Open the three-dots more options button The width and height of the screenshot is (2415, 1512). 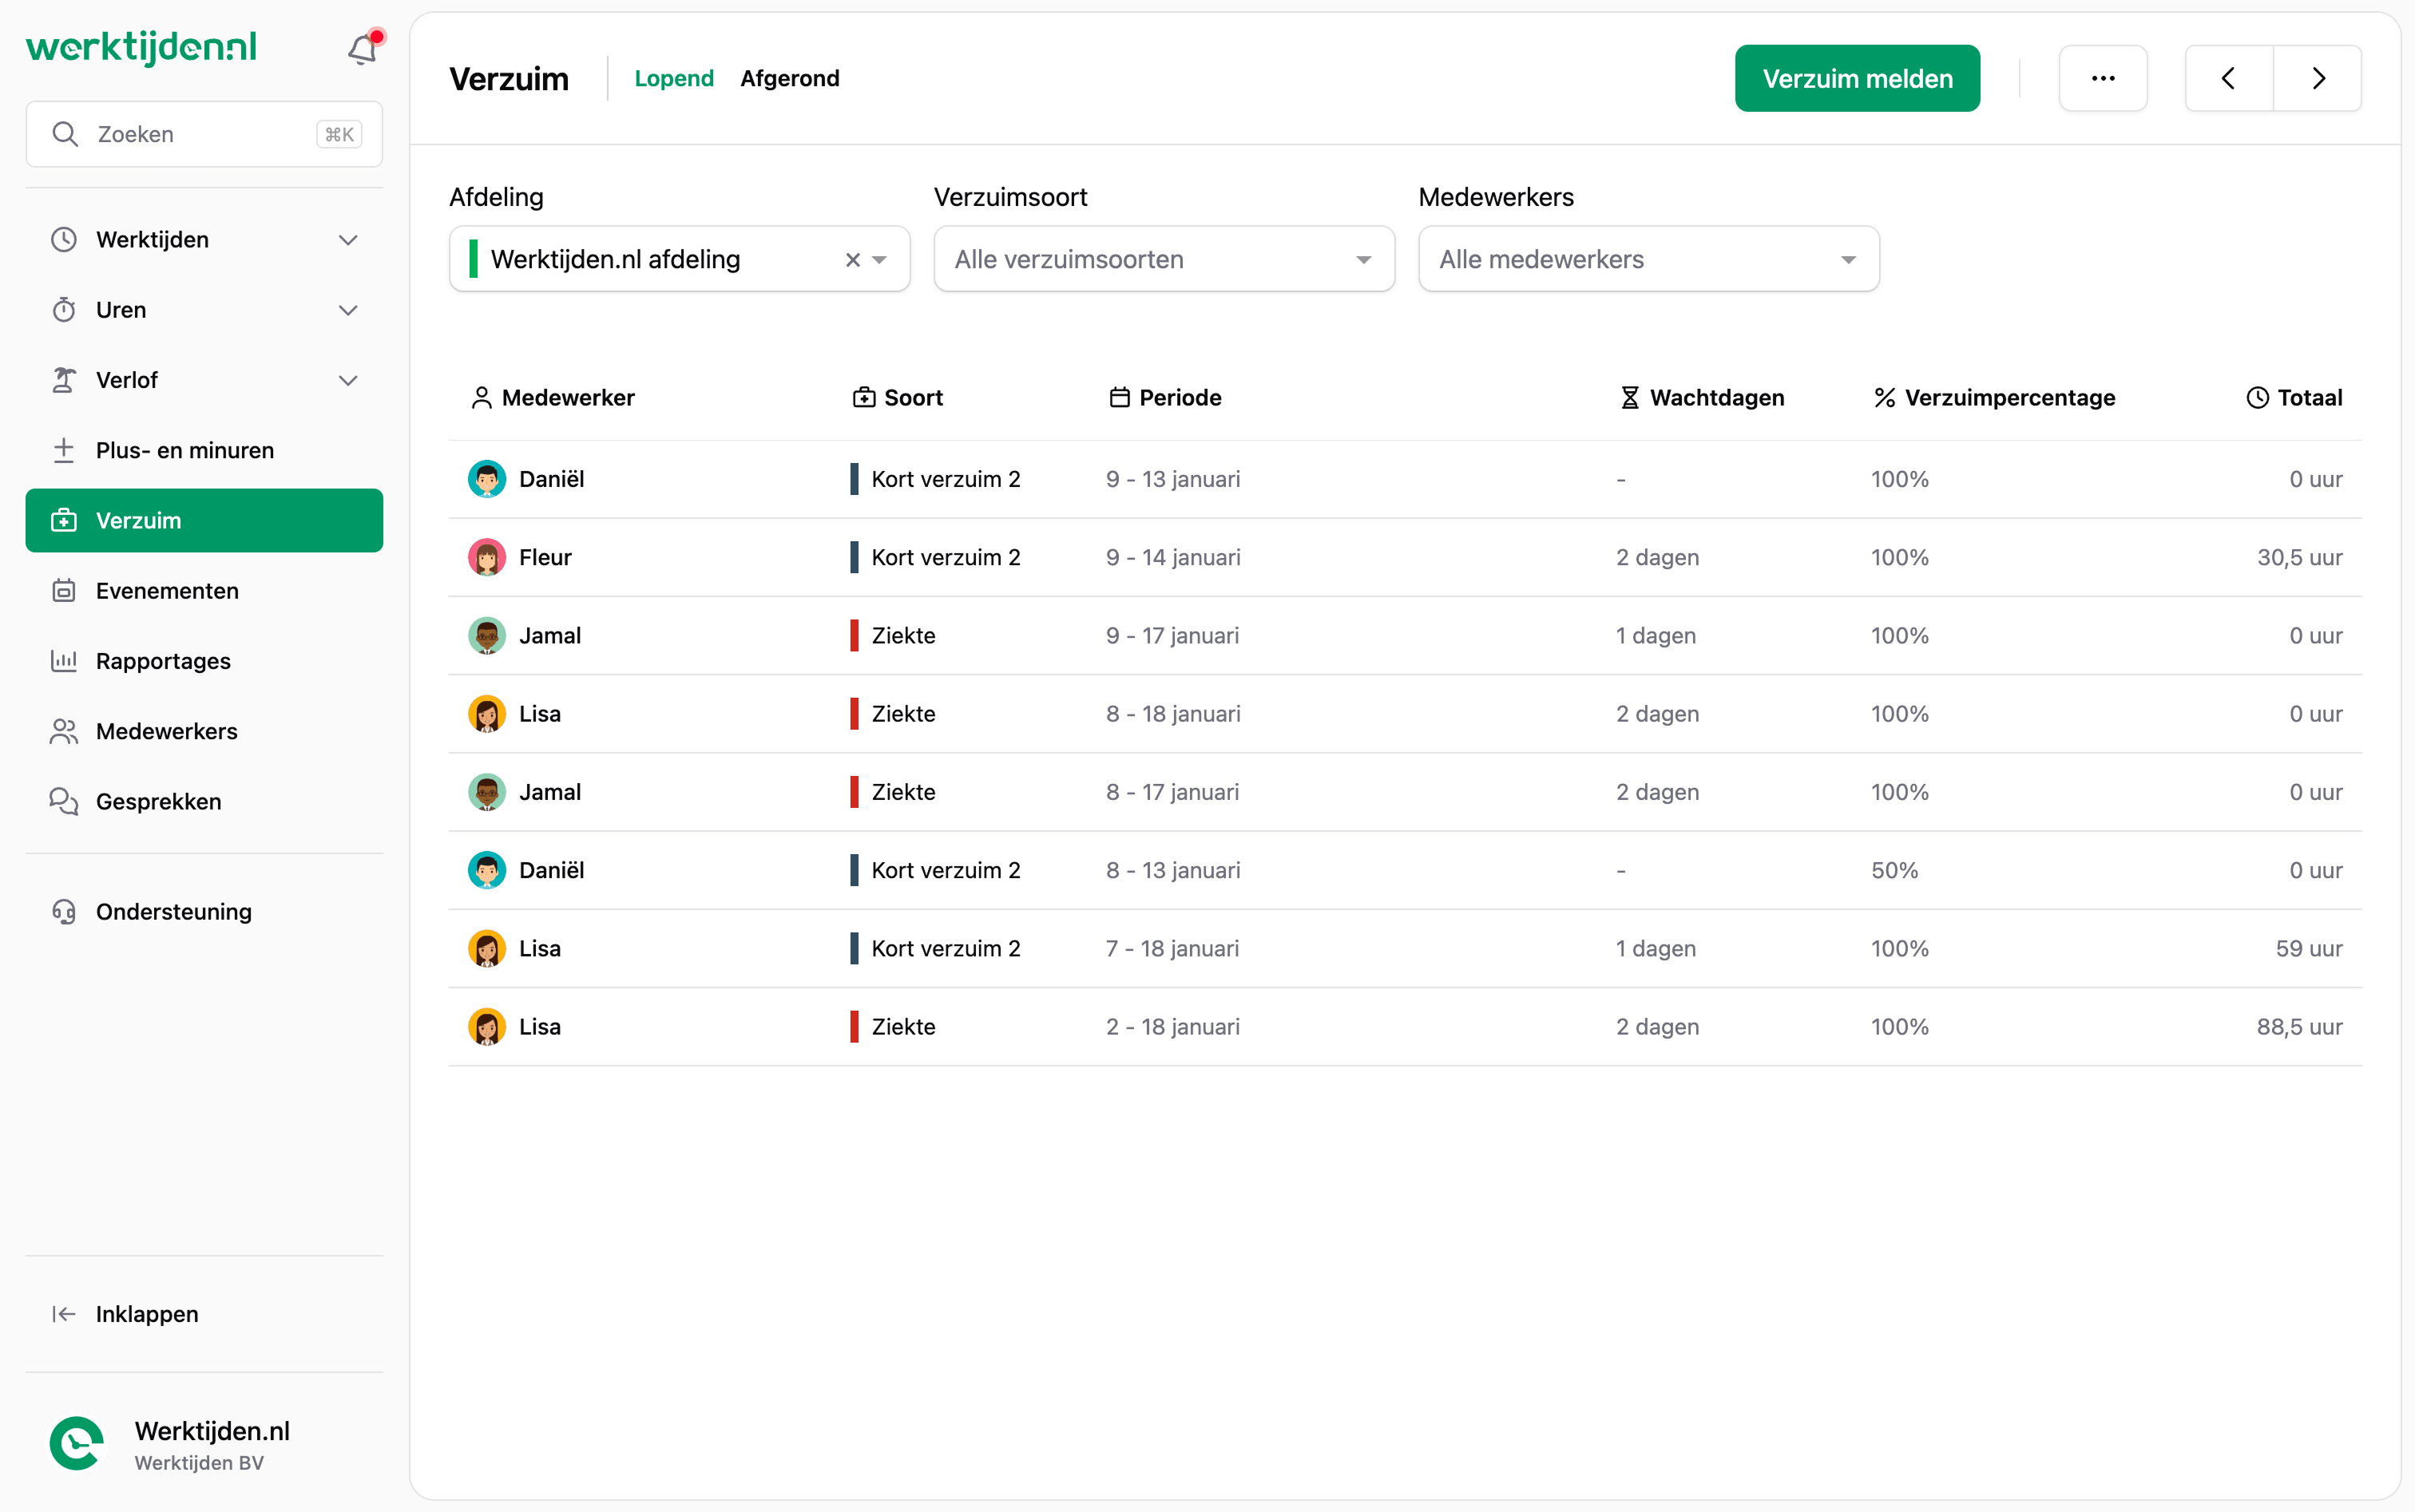click(2103, 78)
